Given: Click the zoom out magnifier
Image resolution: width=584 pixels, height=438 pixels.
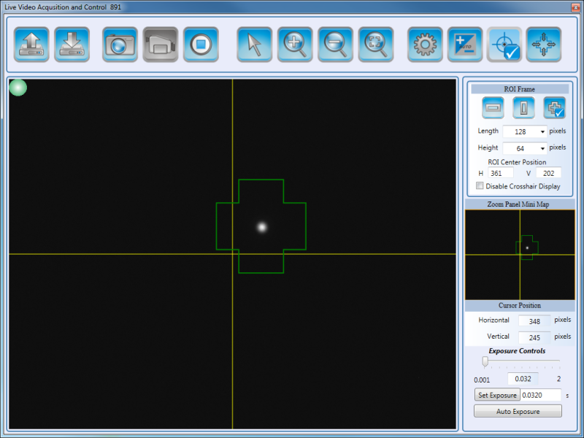Looking at the screenshot, I should point(335,45).
